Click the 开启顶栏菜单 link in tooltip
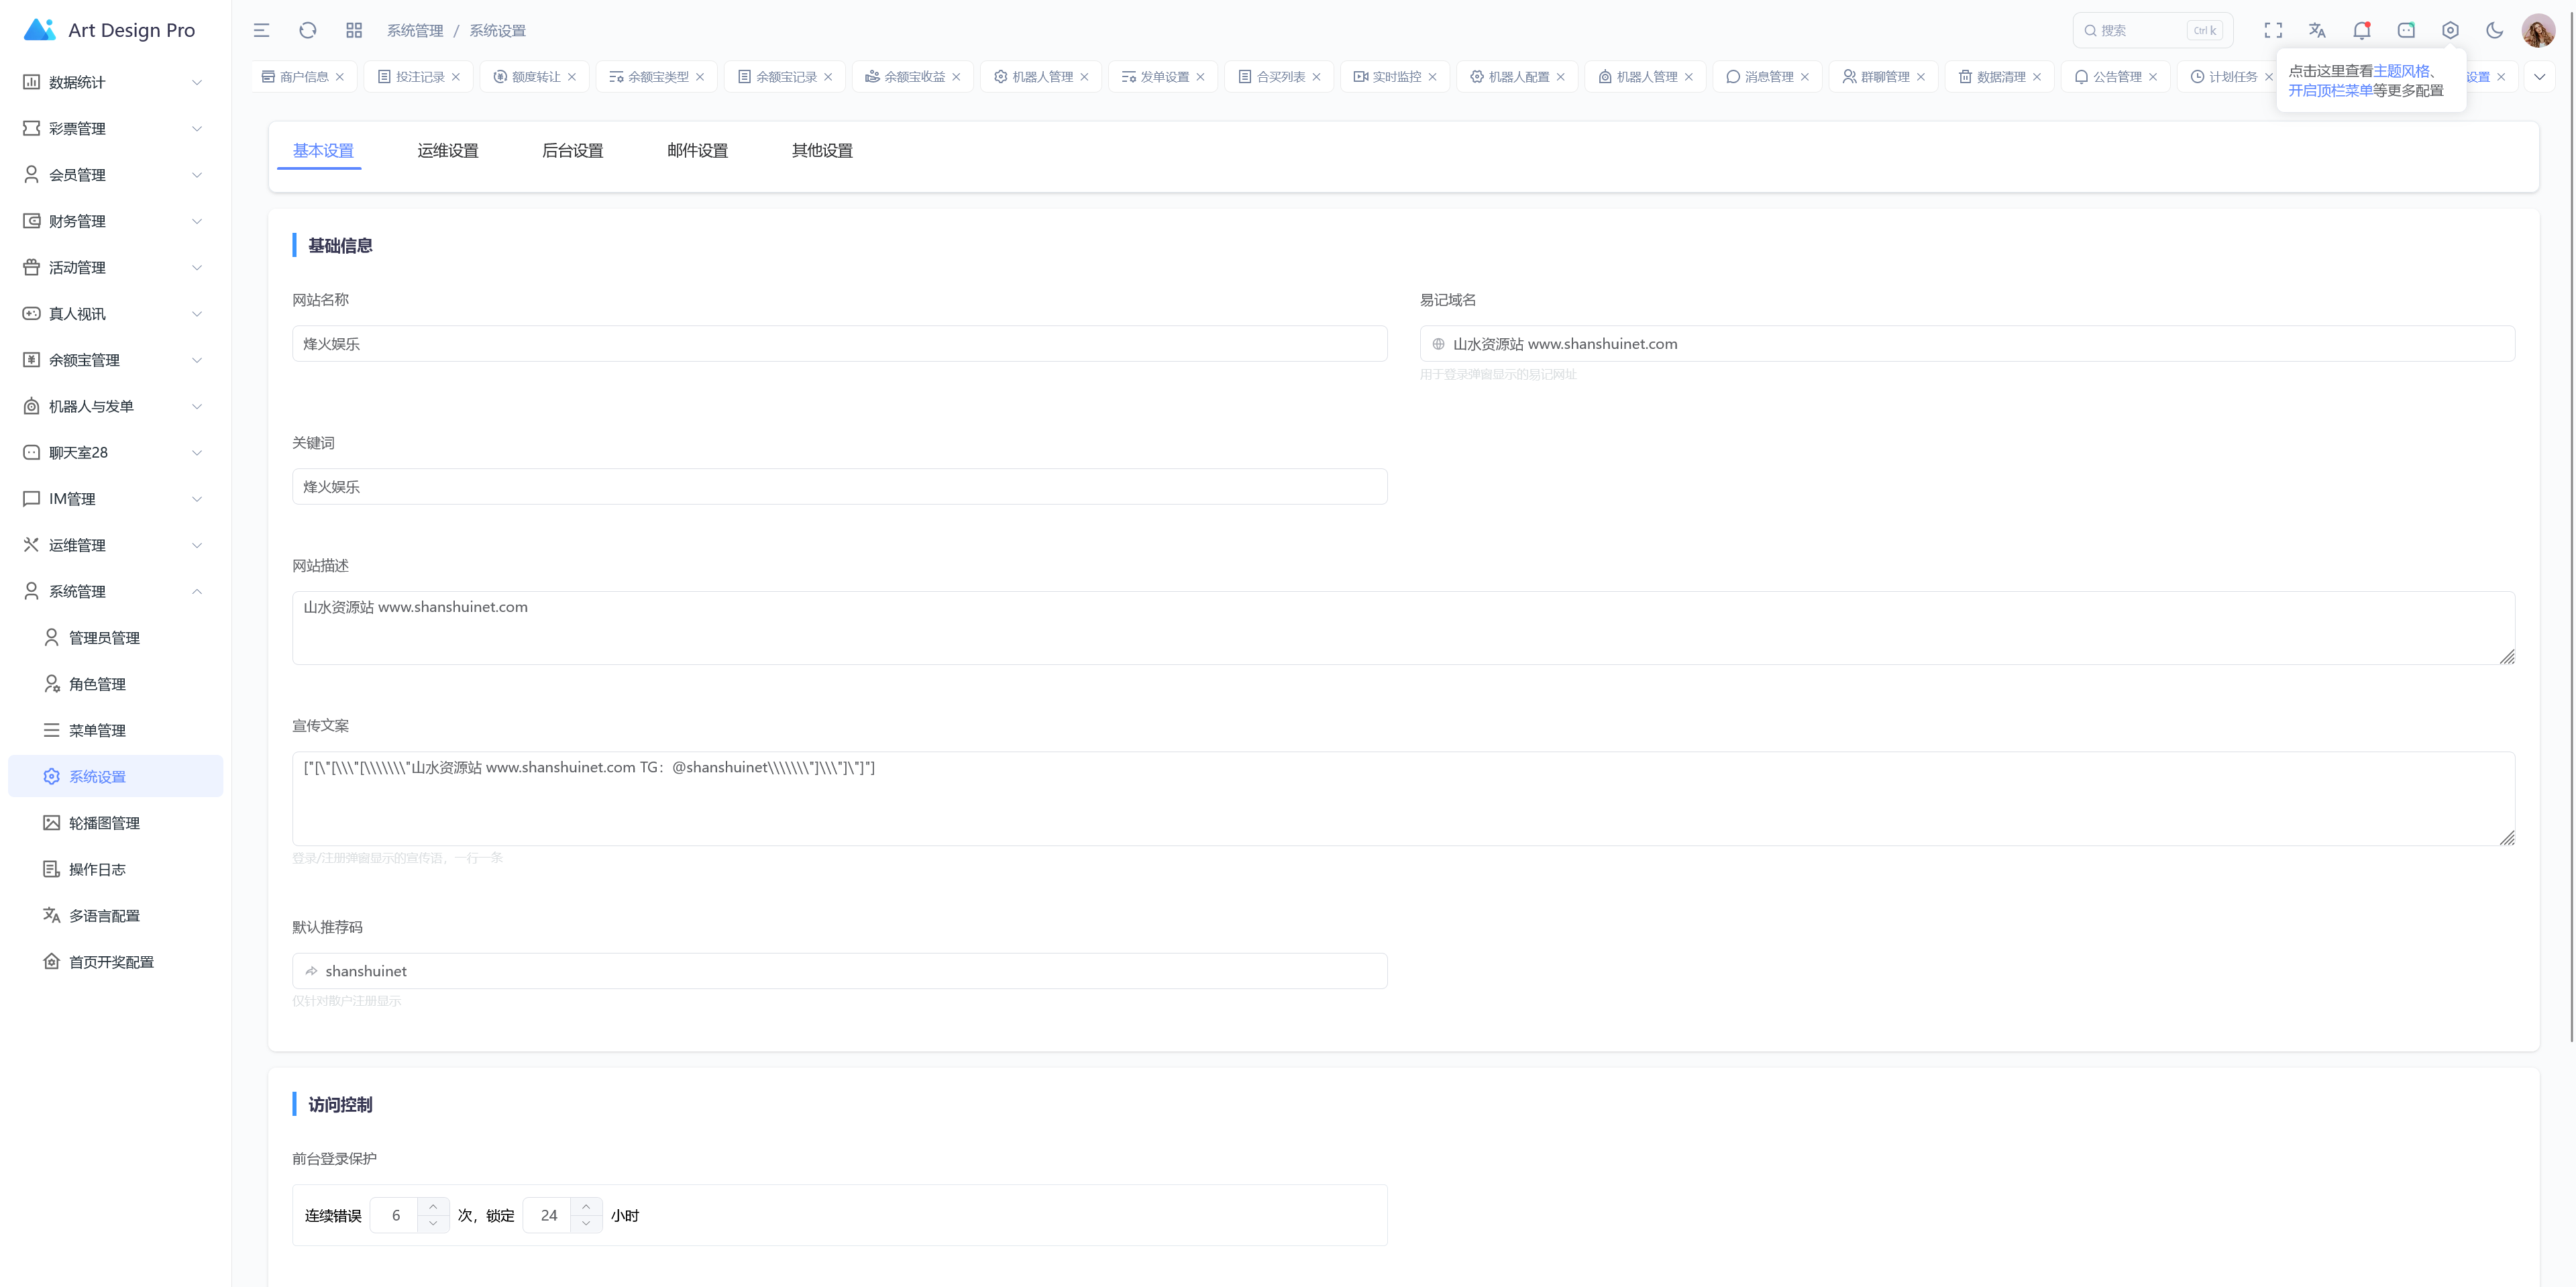Image resolution: width=2576 pixels, height=1287 pixels. point(2330,90)
